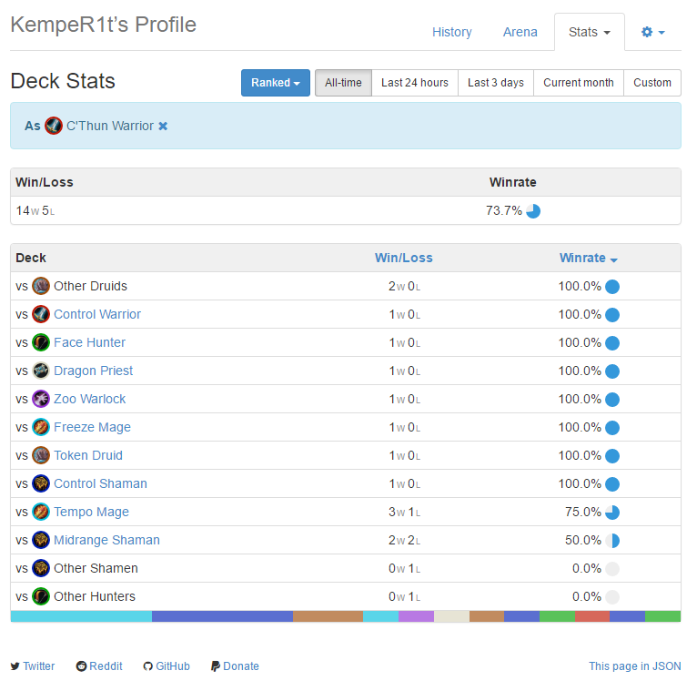This screenshot has height=691, width=697.
Task: Click the Tempo Mage class icon
Action: 41,512
